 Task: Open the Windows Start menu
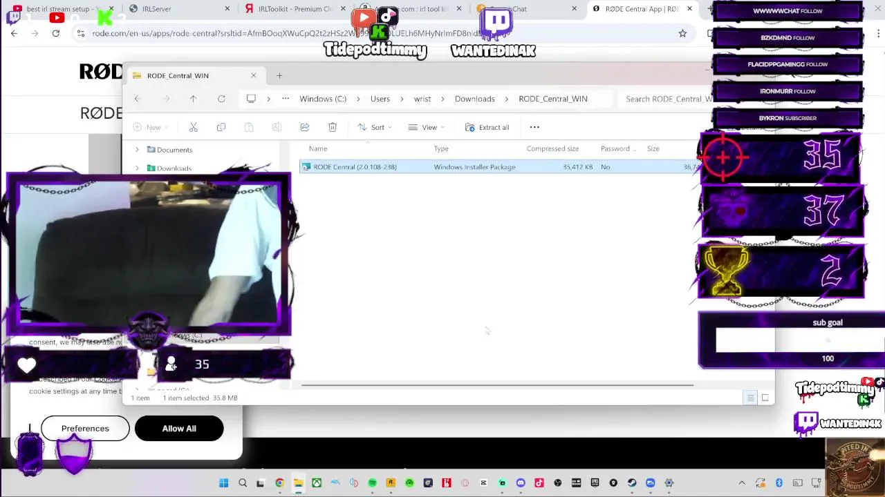coord(224,483)
